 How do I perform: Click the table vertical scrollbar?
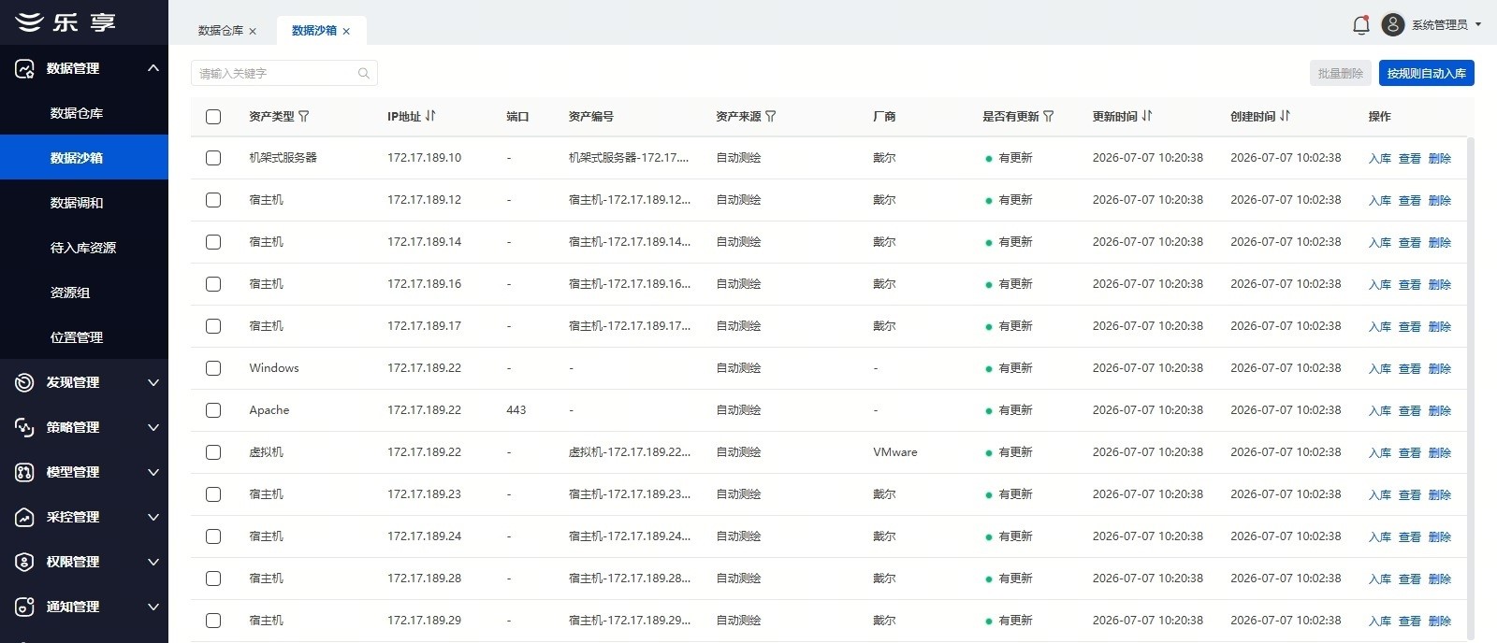(1470, 387)
